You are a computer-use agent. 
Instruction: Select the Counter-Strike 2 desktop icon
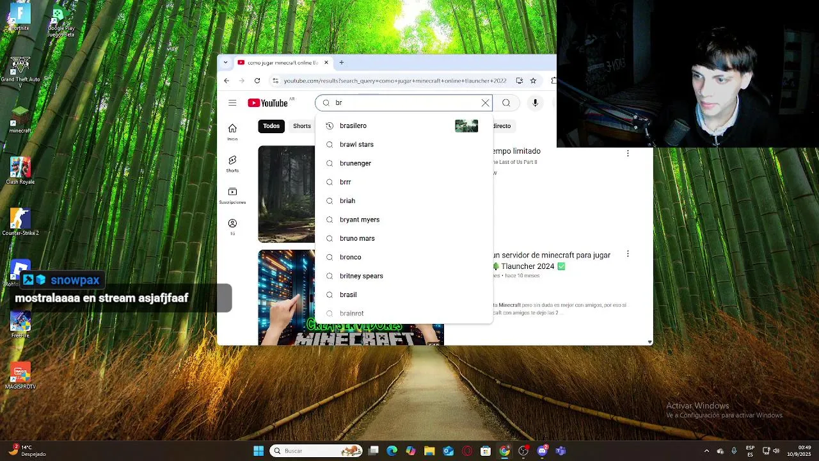tap(20, 222)
